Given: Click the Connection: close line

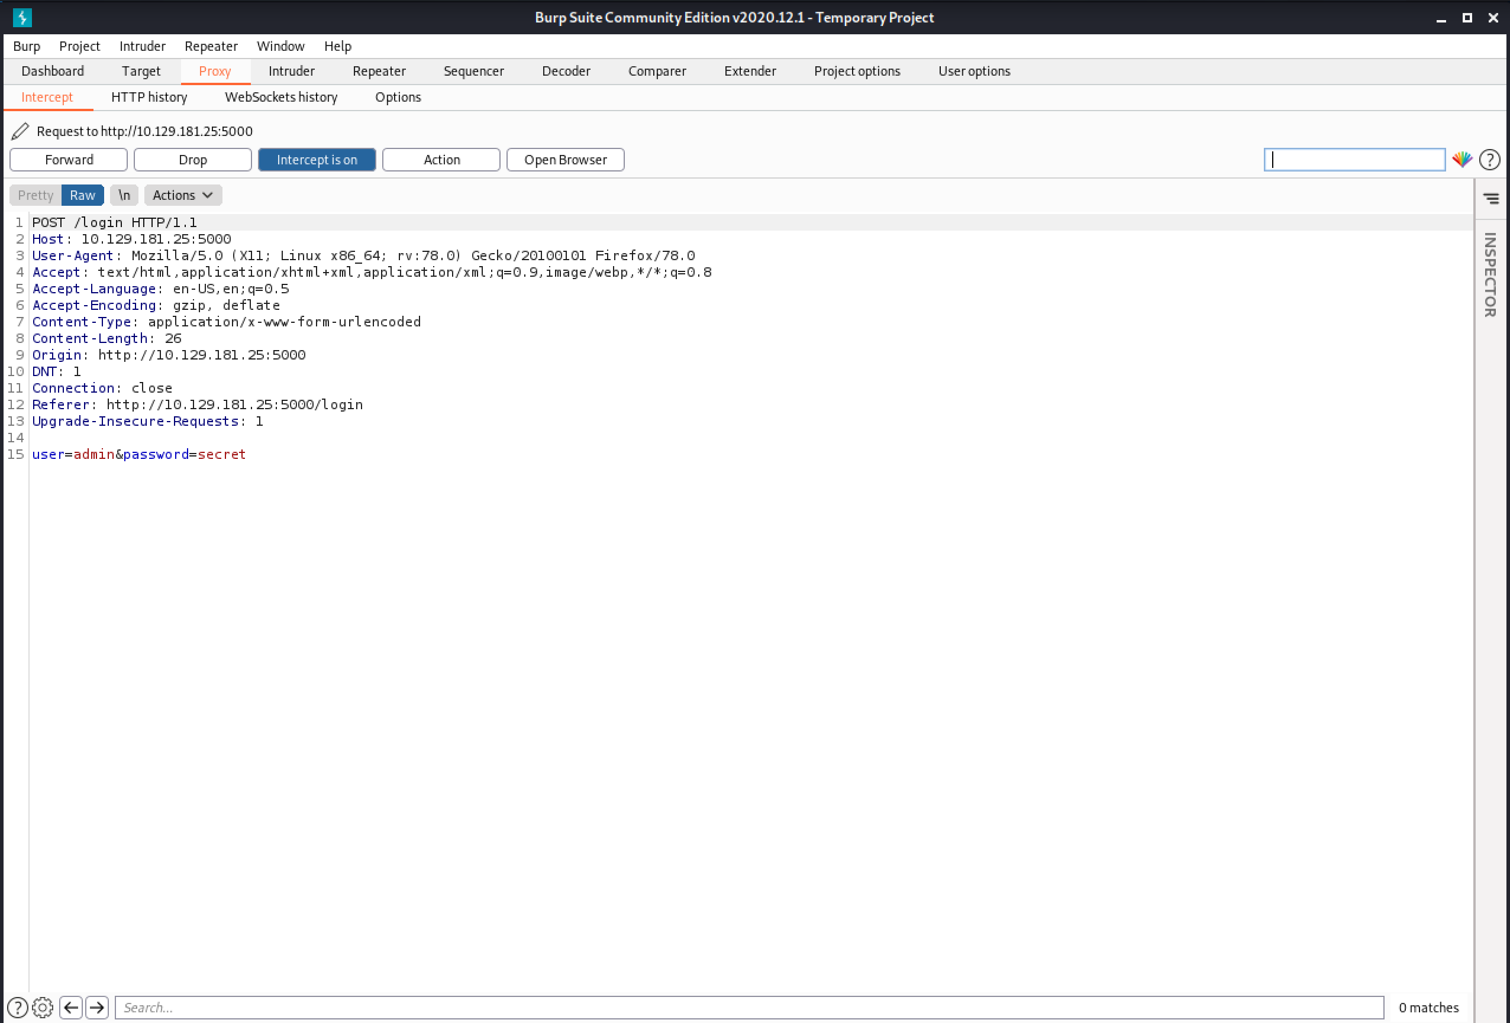Looking at the screenshot, I should (x=103, y=389).
